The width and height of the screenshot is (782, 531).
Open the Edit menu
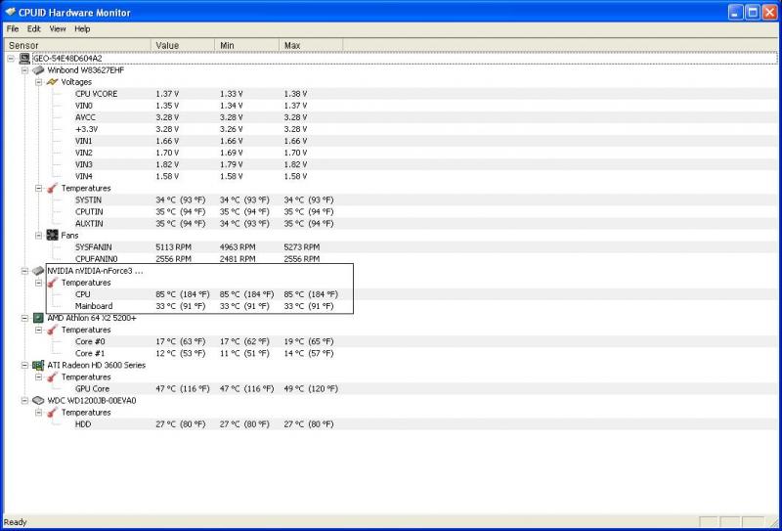34,29
